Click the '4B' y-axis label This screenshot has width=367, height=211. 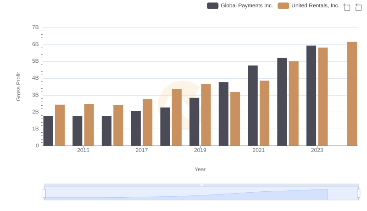point(35,78)
